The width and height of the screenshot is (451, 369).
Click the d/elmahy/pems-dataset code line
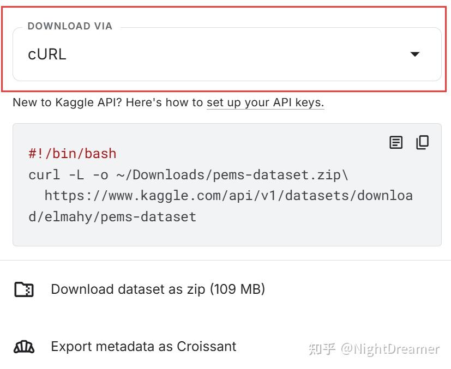pyautogui.click(x=112, y=216)
